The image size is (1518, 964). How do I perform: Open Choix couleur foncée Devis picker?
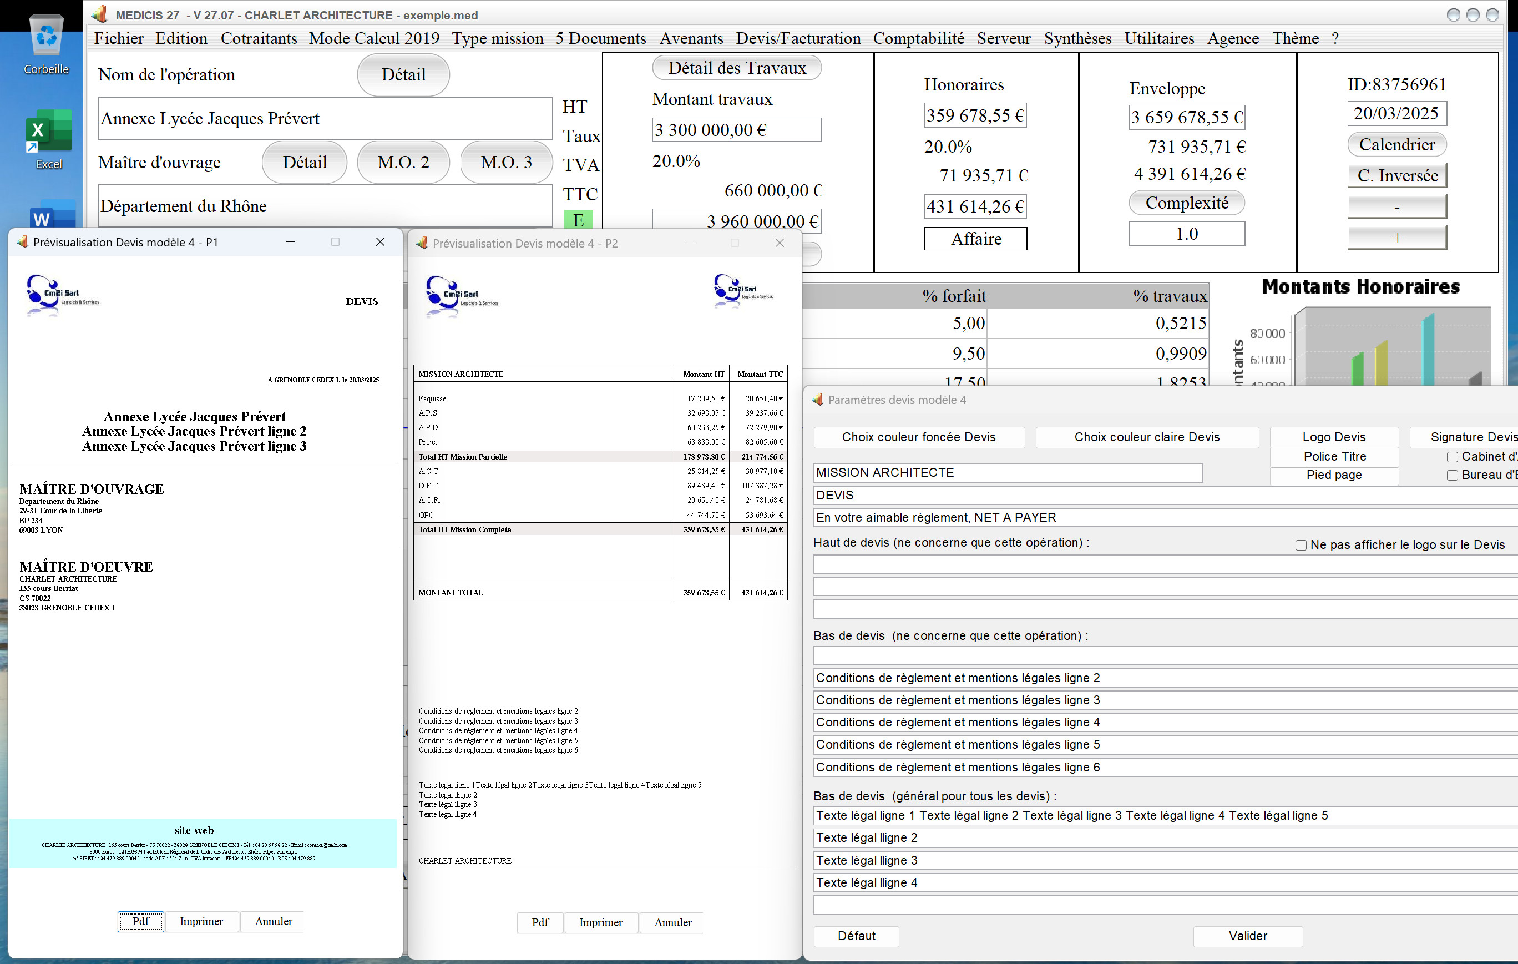pos(918,437)
